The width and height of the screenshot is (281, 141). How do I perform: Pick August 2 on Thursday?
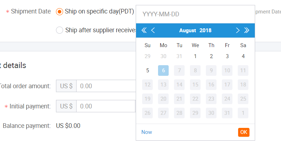click(211, 56)
